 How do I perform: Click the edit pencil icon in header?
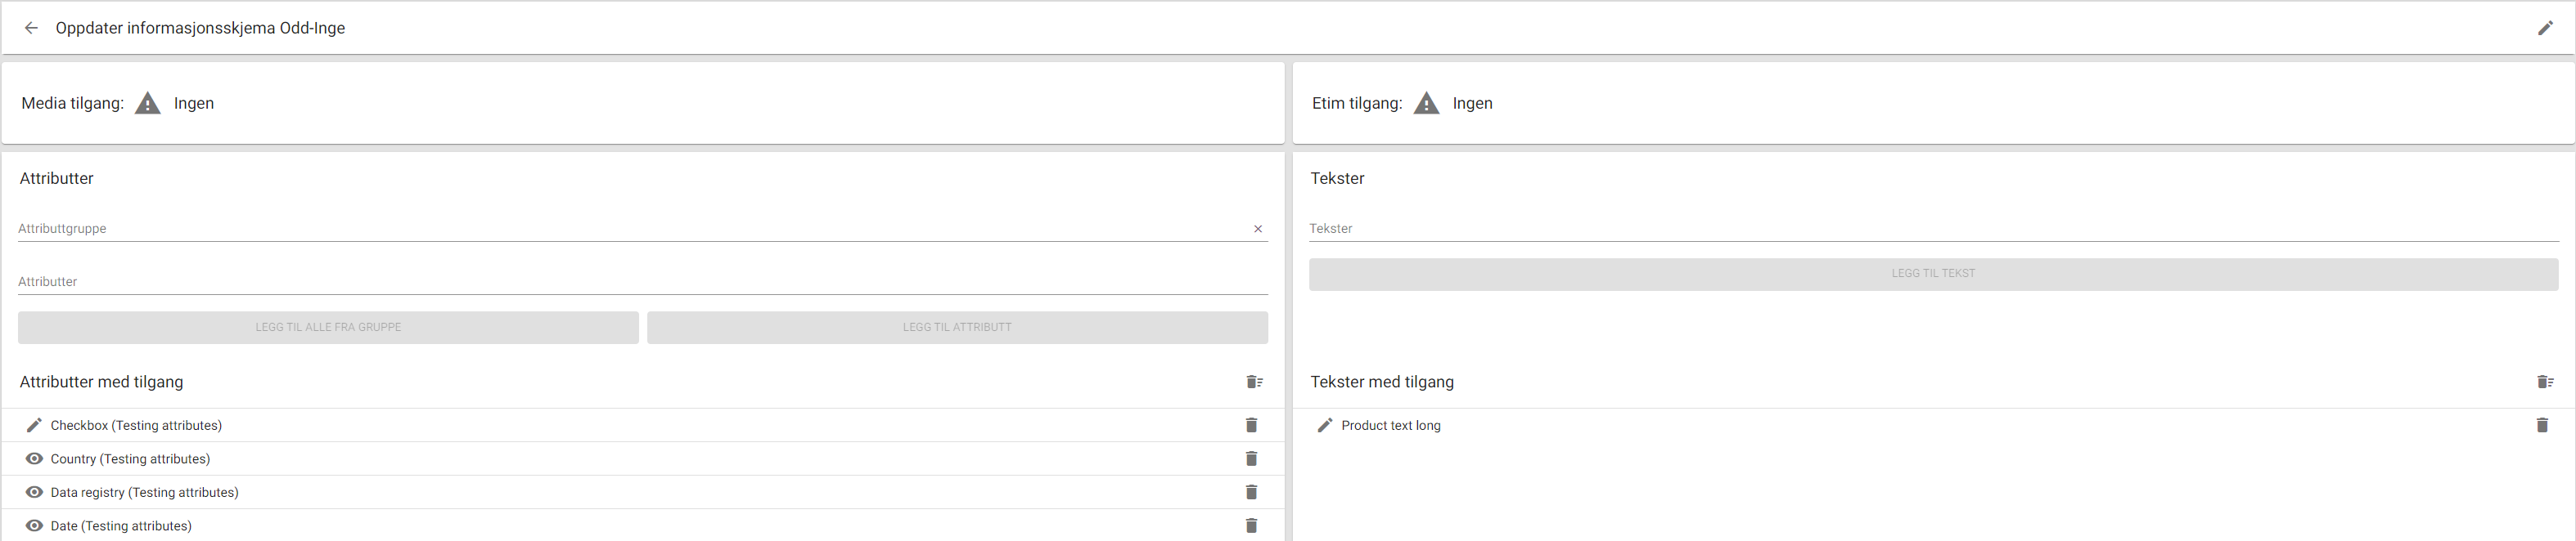click(2545, 28)
